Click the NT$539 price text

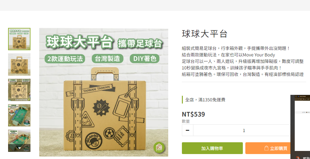pyautogui.click(x=193, y=114)
